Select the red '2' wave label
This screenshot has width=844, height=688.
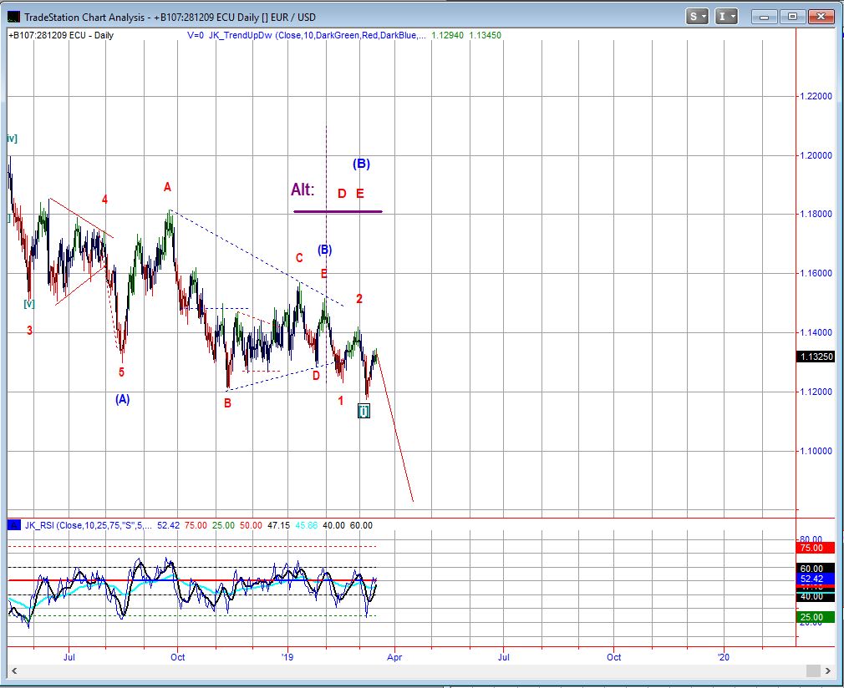point(359,299)
